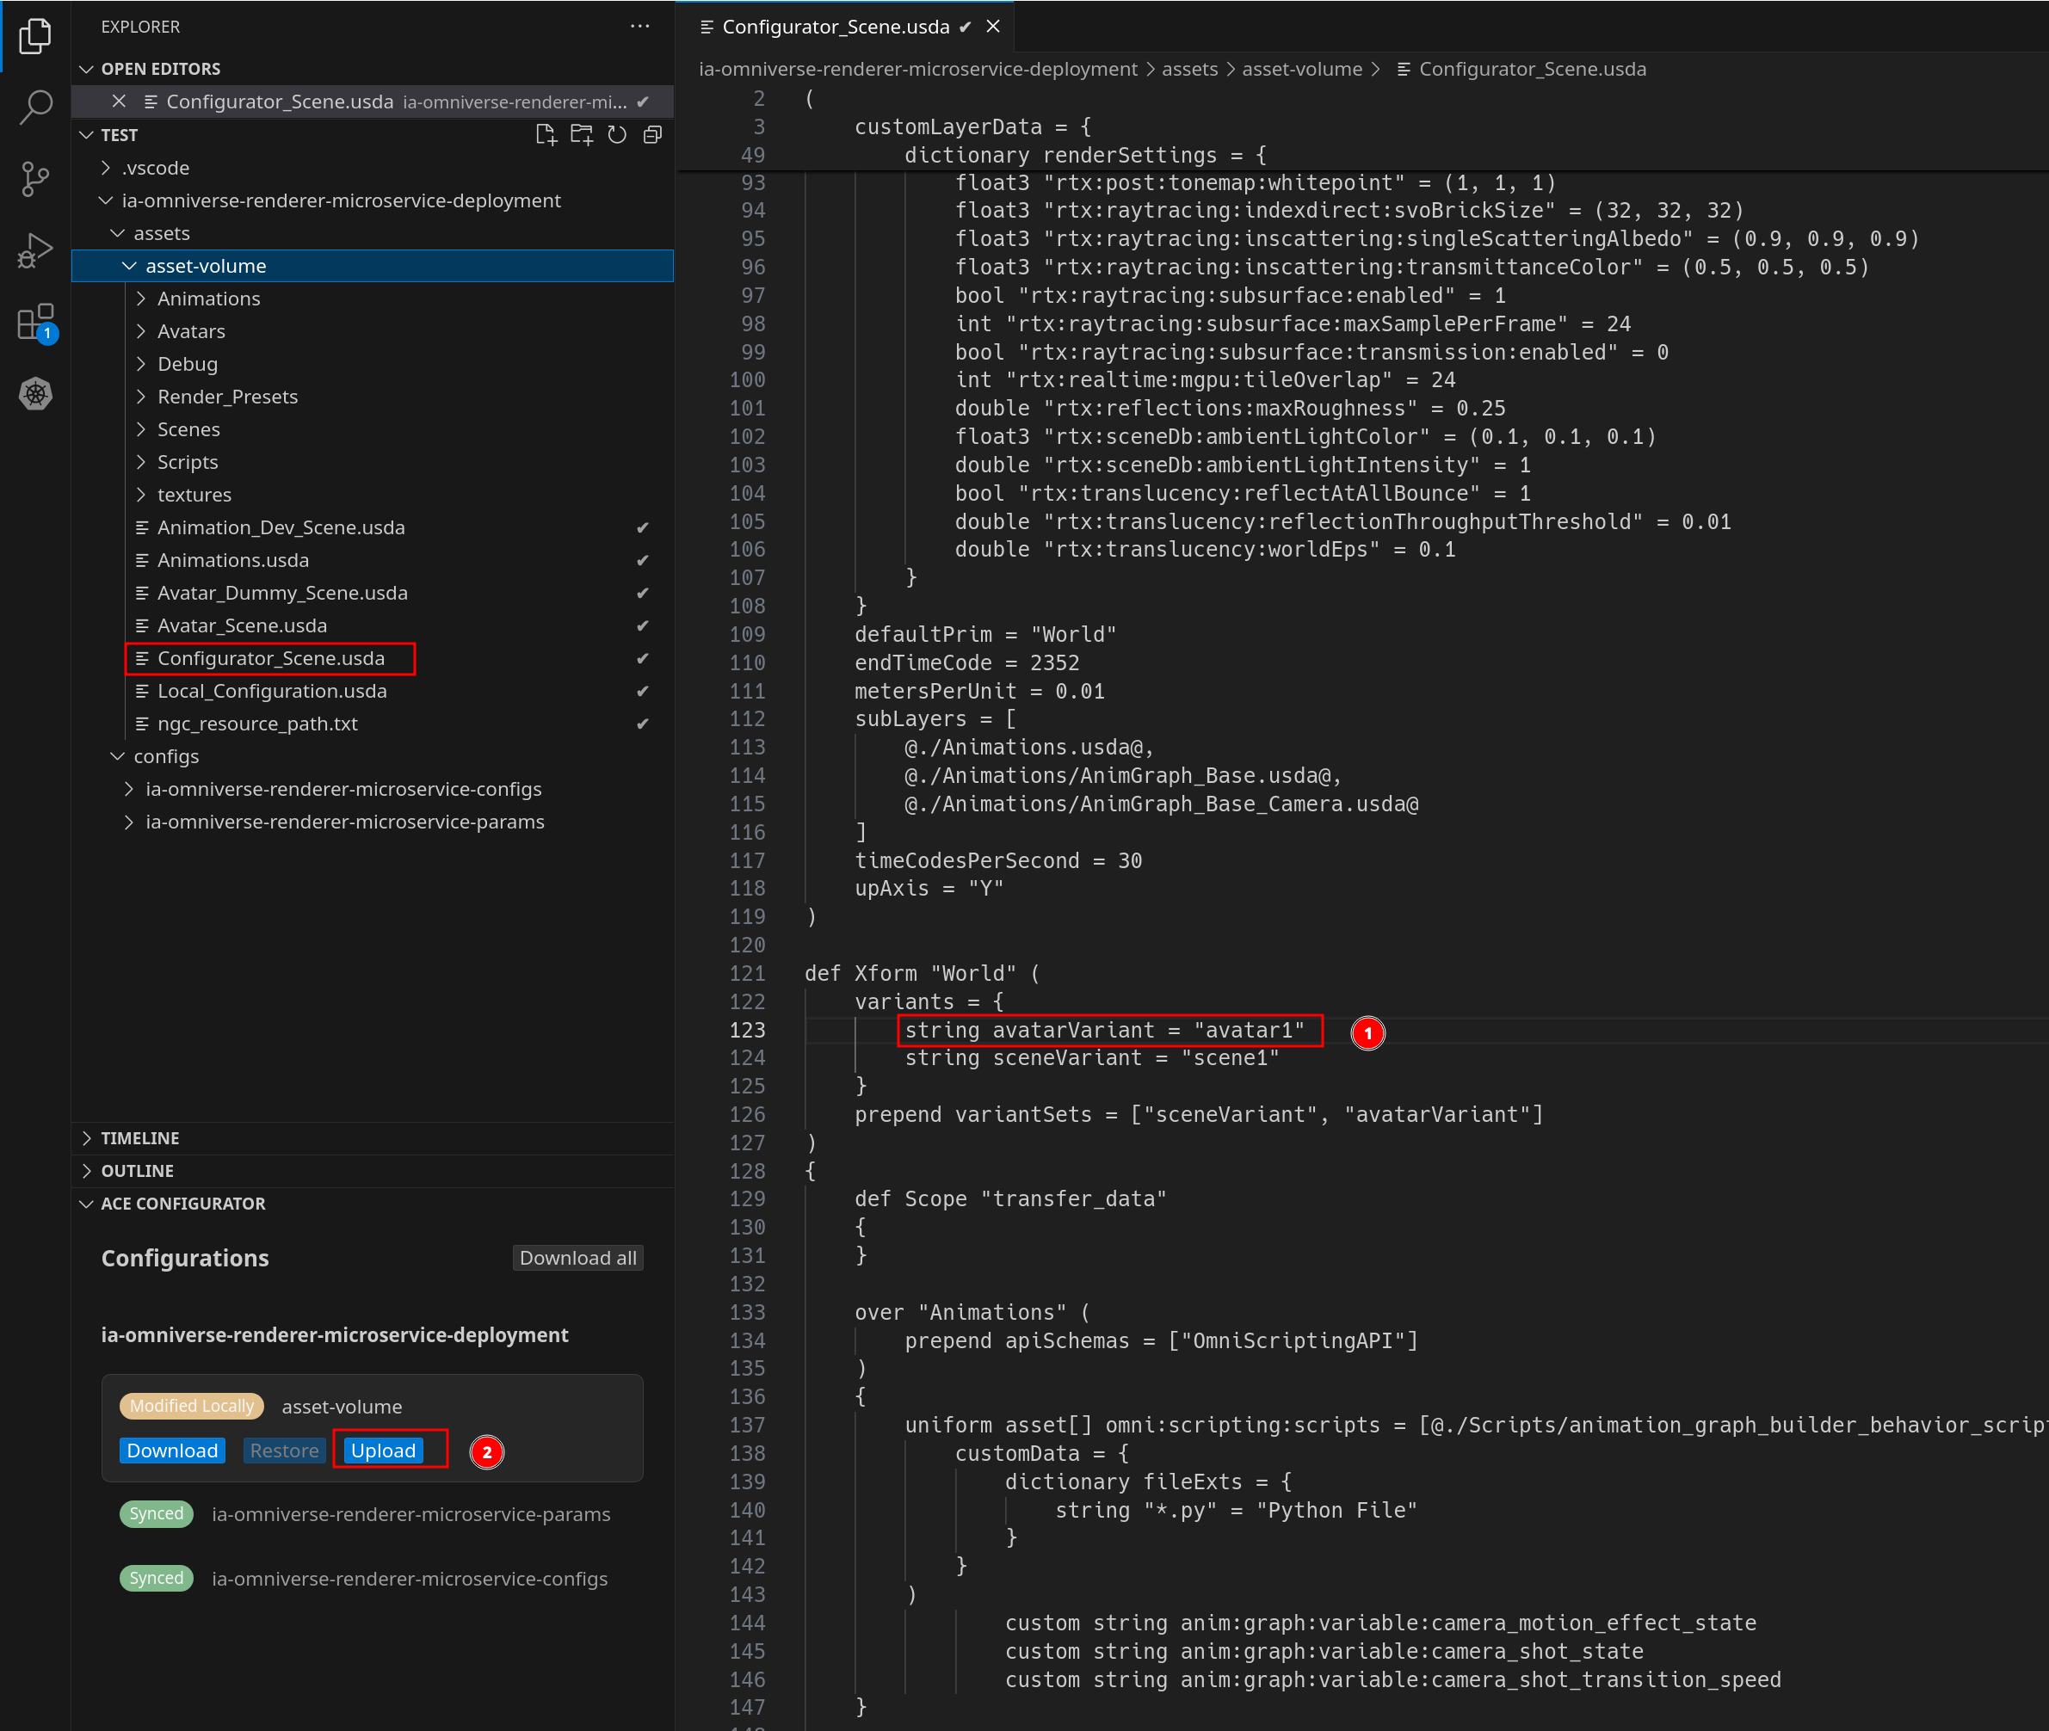Click the New File icon in TEST header
Viewport: 2049px width, 1731px height.
[x=546, y=134]
